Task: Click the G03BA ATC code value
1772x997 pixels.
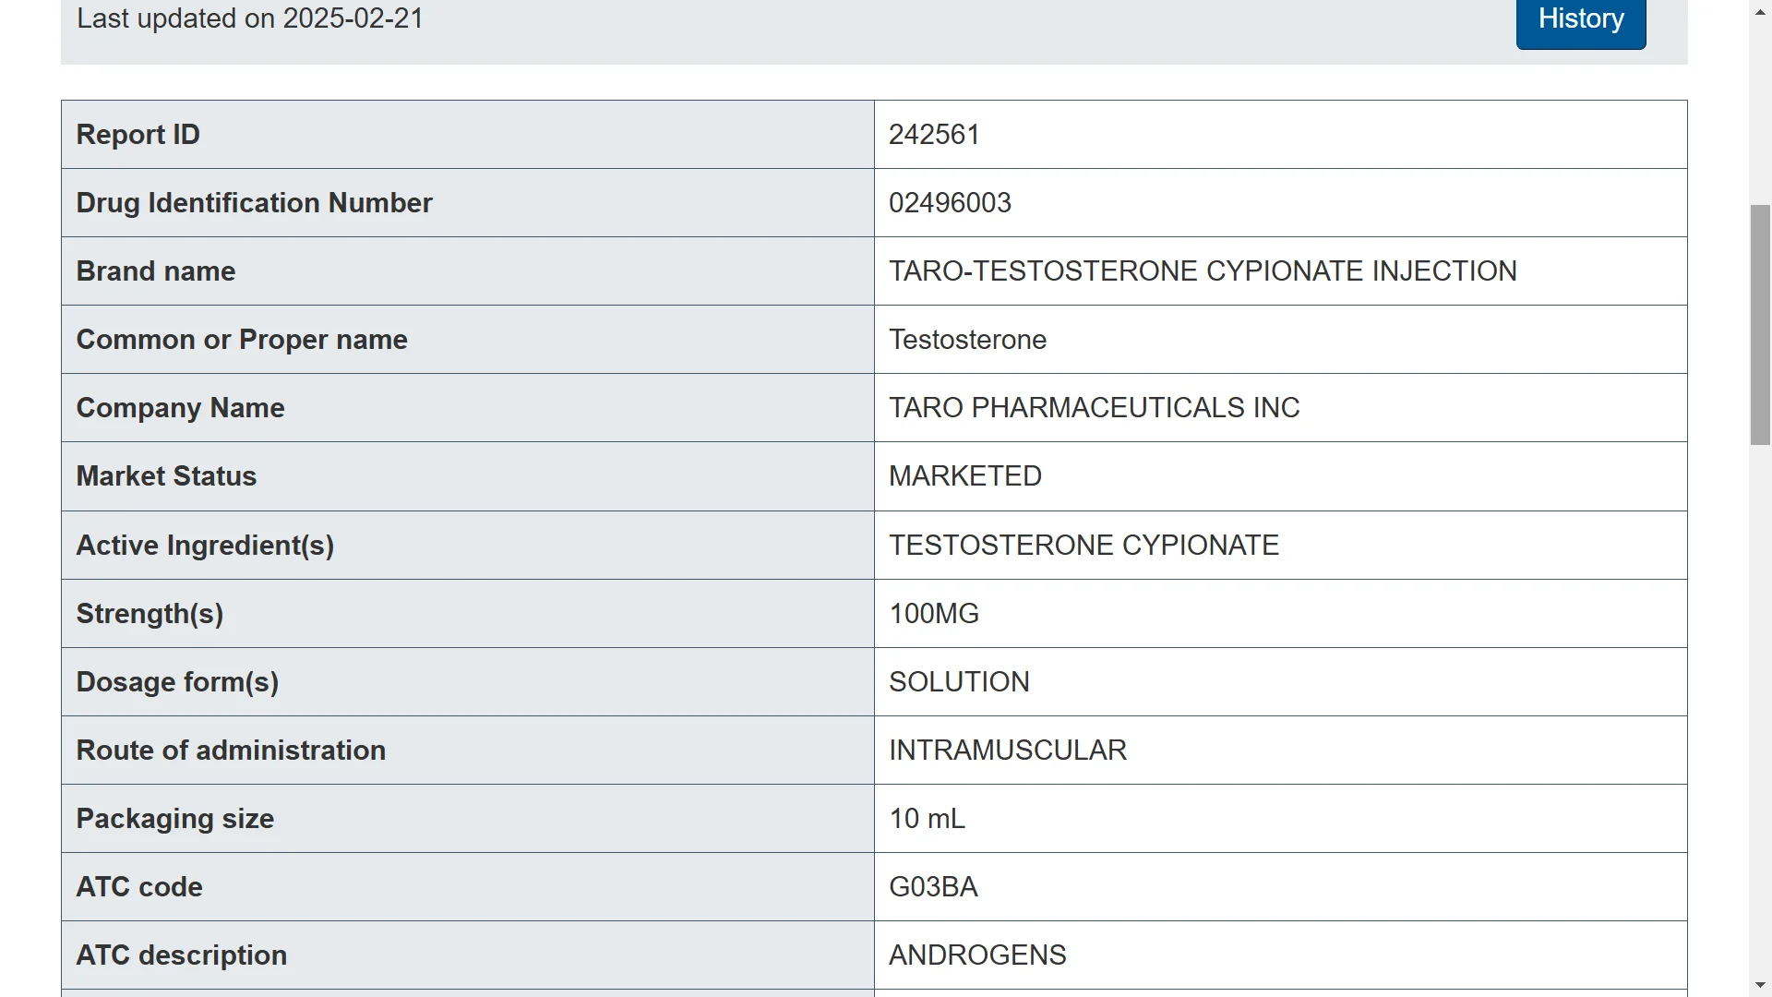Action: coord(933,887)
